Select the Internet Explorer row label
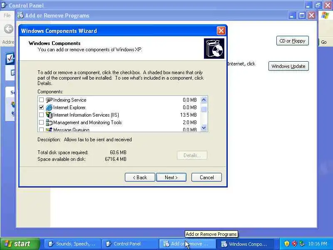 pyautogui.click(x=69, y=107)
